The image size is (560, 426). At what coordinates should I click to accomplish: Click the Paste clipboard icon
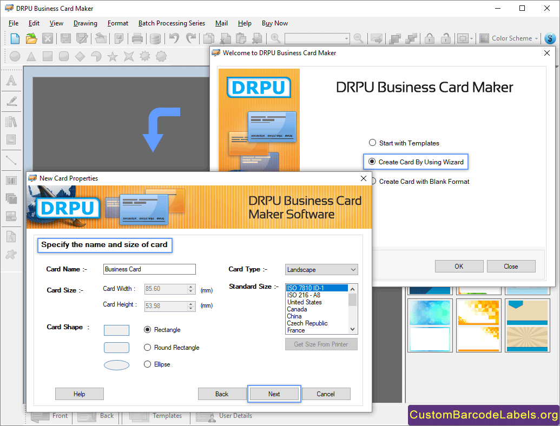[x=241, y=38]
